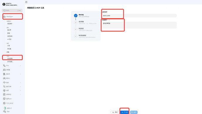Click the cube icon next to TEST_BASE
This screenshot has height=114, width=202.
[4, 103]
